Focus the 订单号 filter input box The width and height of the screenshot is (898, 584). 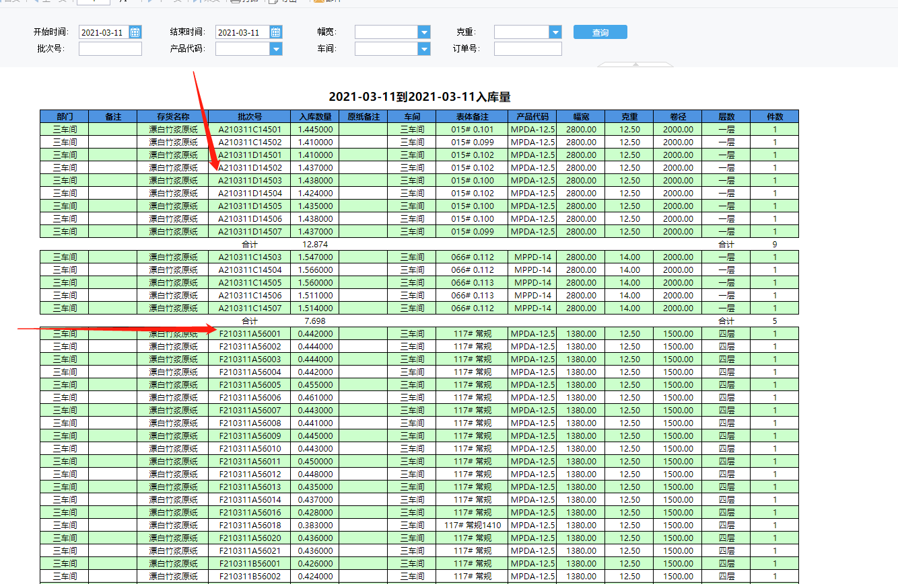tap(528, 48)
